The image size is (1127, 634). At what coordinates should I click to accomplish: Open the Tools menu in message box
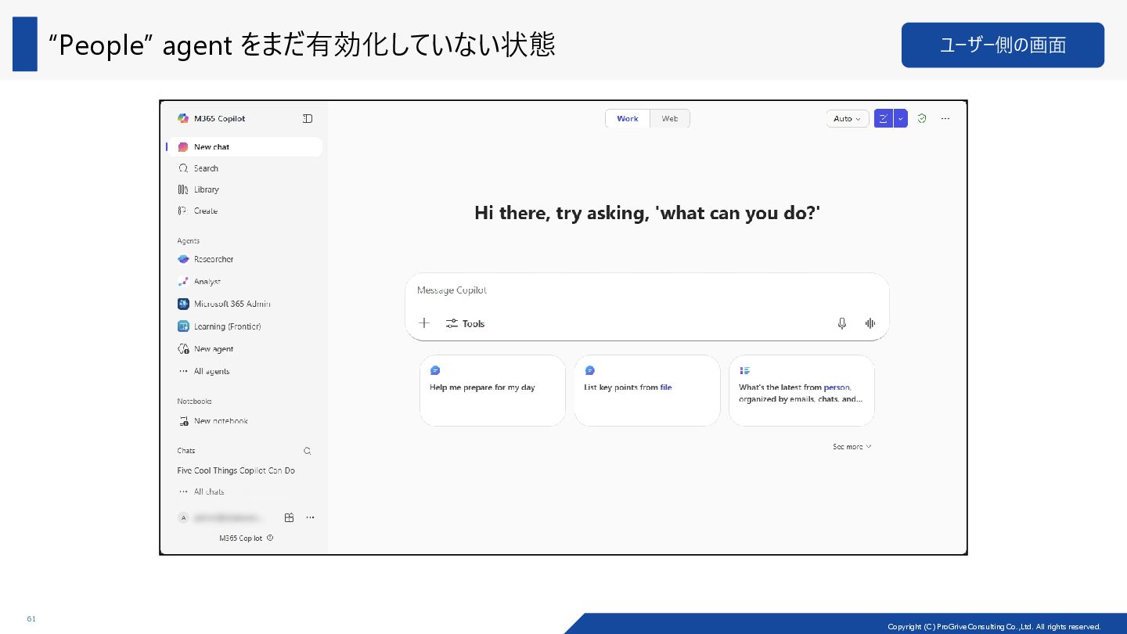466,323
